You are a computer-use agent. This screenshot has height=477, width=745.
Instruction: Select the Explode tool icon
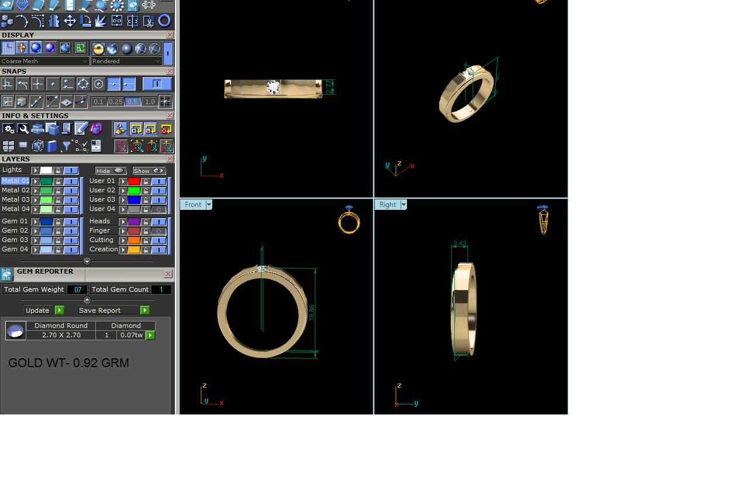click(x=101, y=21)
